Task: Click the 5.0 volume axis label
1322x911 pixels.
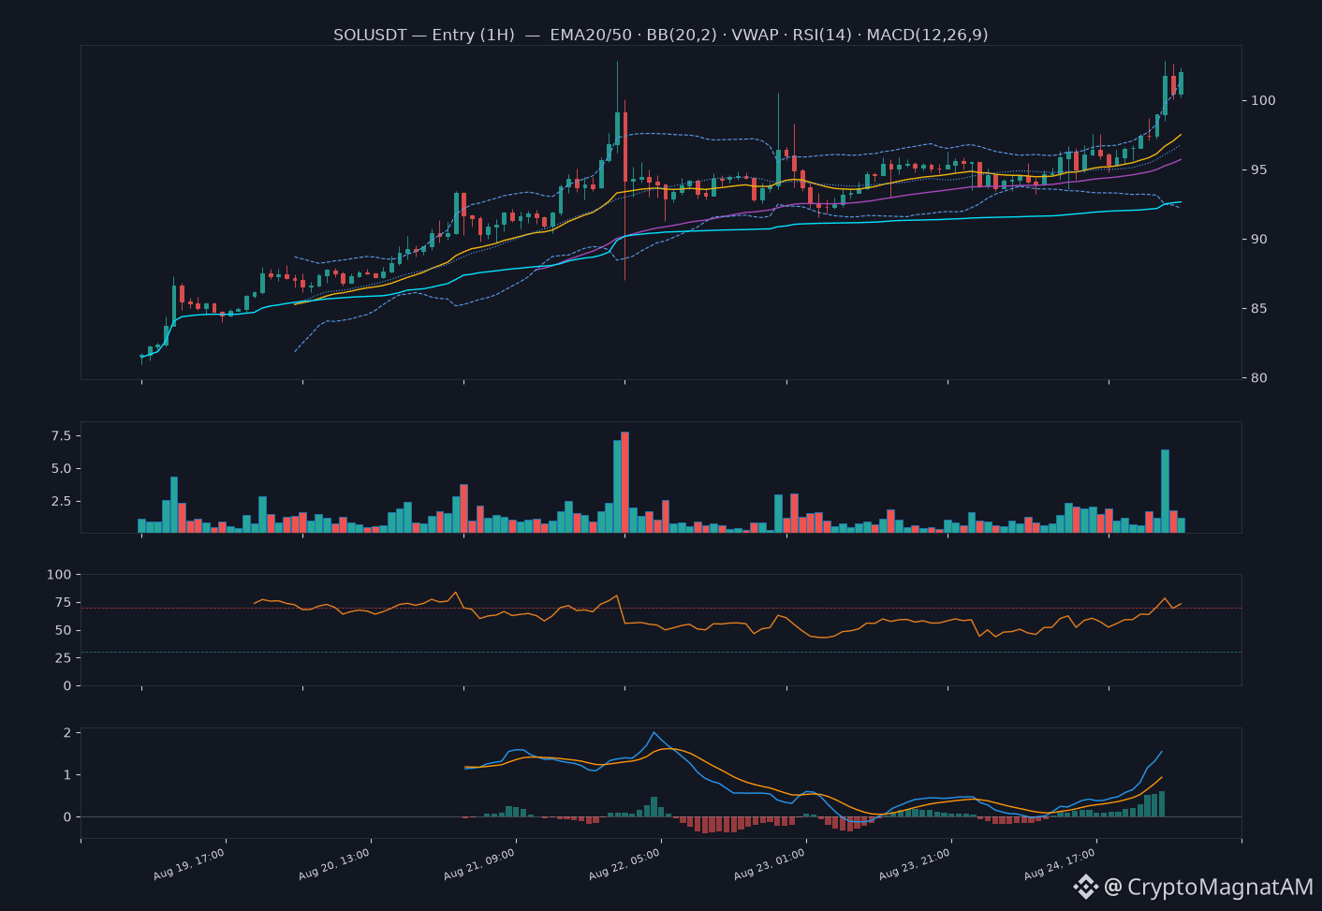Action: [x=61, y=468]
